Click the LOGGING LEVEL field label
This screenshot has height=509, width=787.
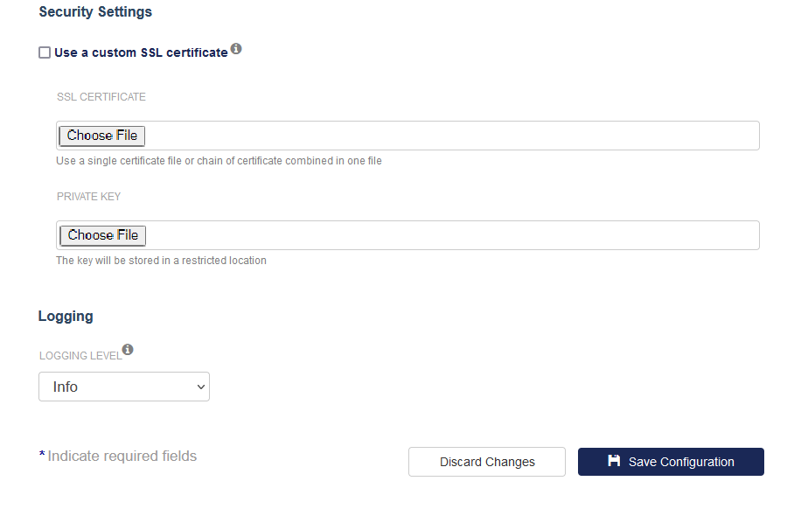[80, 356]
